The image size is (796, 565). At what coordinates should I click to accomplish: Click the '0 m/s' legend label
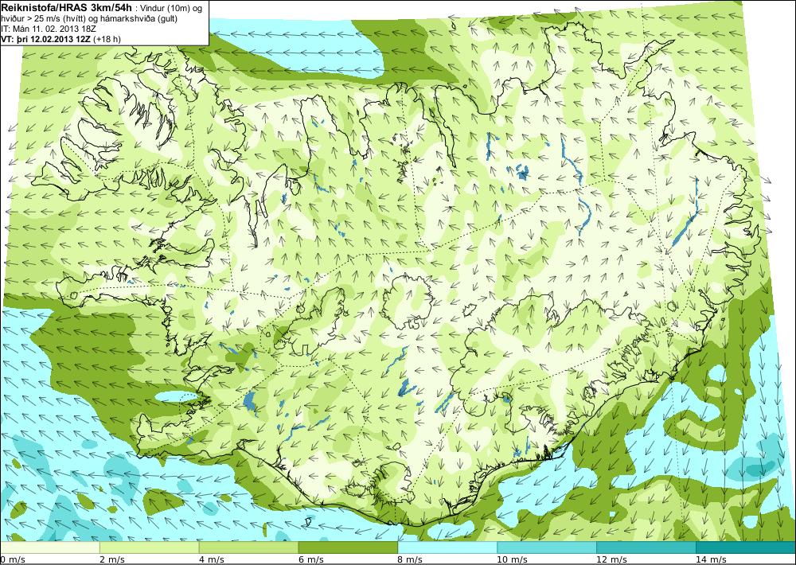(x=12, y=559)
